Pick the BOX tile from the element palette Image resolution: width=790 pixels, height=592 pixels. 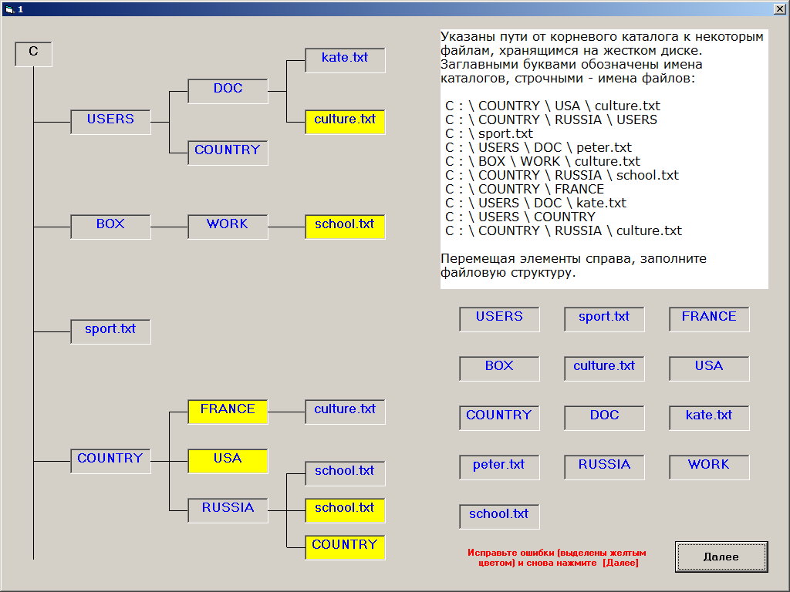[499, 368]
